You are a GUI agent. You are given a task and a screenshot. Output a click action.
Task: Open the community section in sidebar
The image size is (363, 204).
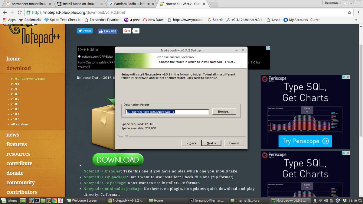[x=21, y=183]
